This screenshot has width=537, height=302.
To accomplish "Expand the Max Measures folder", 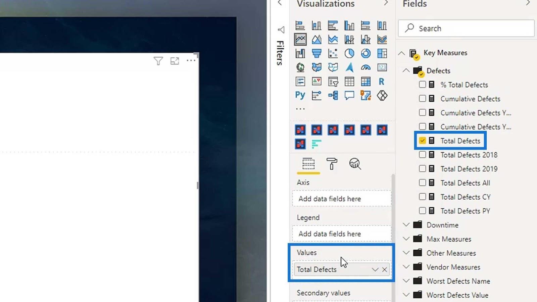I will tap(406, 239).
